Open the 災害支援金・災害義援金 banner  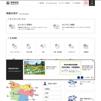(70, 68)
